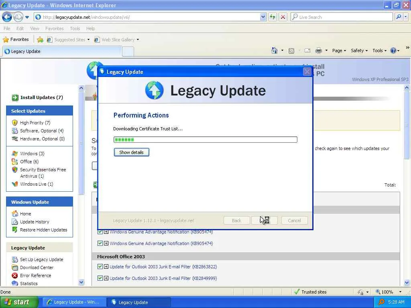The width and height of the screenshot is (411, 308).
Task: Click the Security Essentials shield icon
Action: [x=15, y=170]
